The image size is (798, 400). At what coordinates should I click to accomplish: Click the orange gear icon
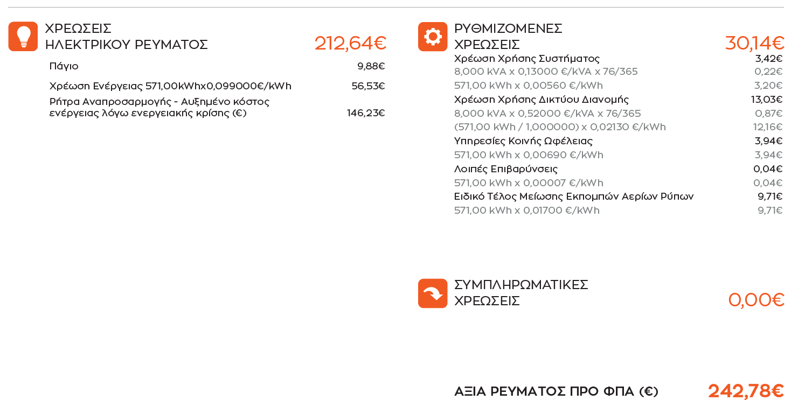(433, 37)
